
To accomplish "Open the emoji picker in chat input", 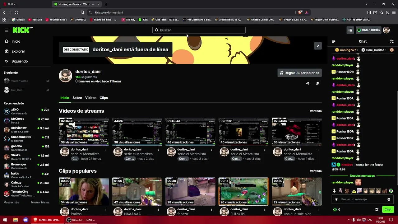I will point(389,199).
